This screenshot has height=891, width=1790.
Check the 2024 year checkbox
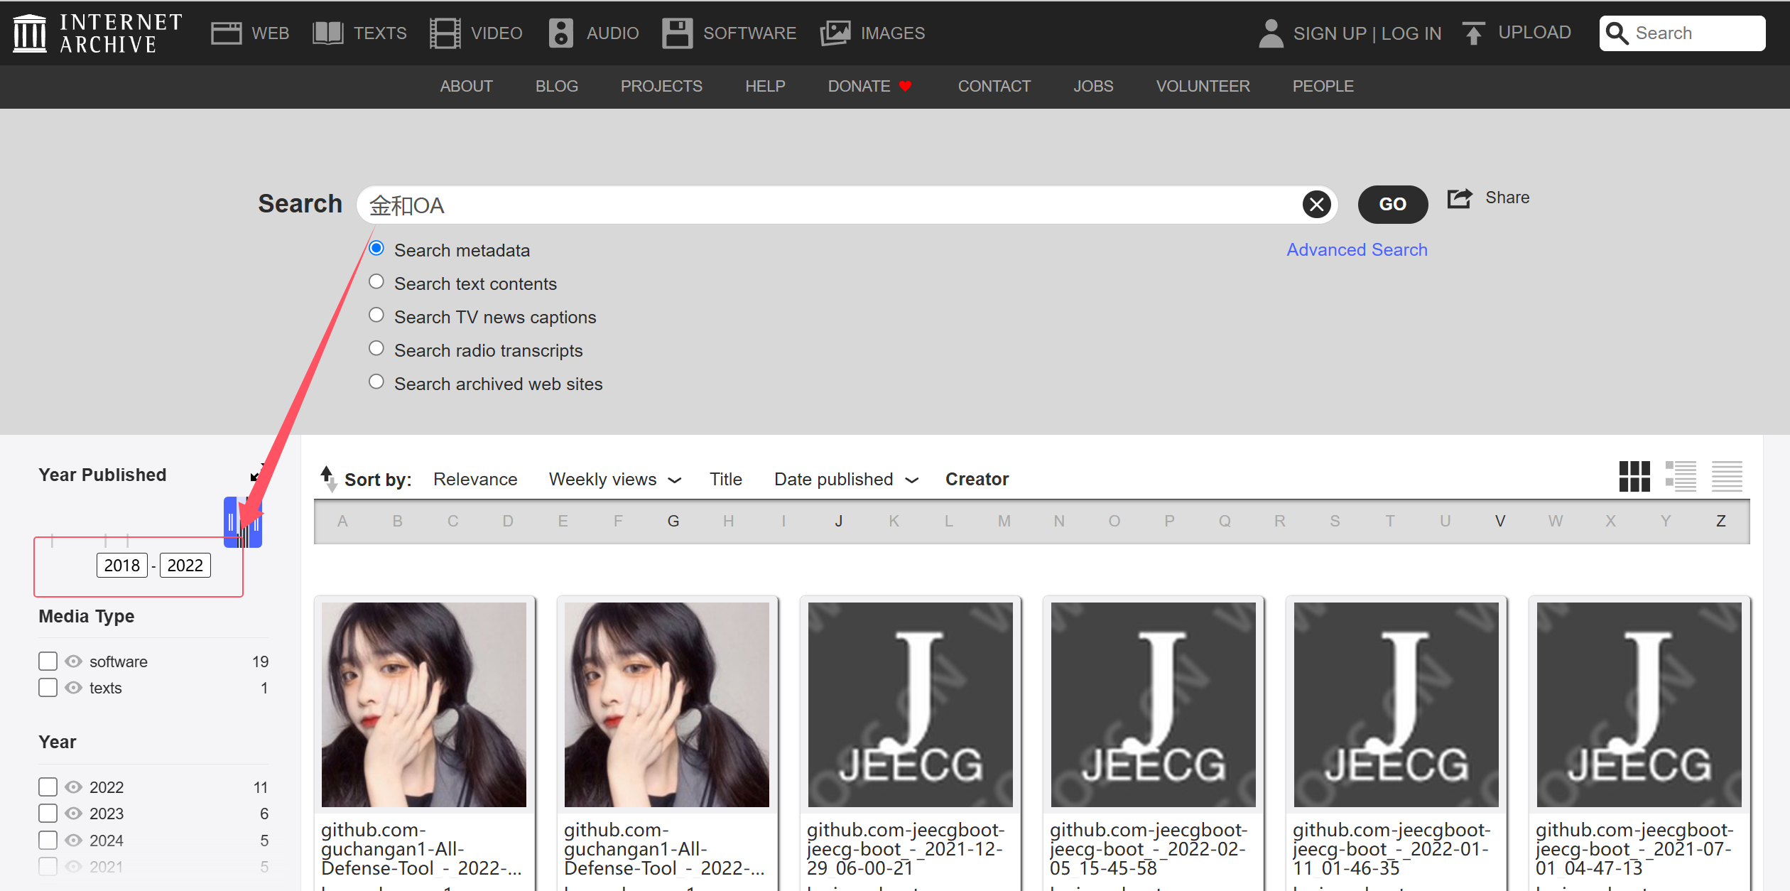pyautogui.click(x=48, y=840)
